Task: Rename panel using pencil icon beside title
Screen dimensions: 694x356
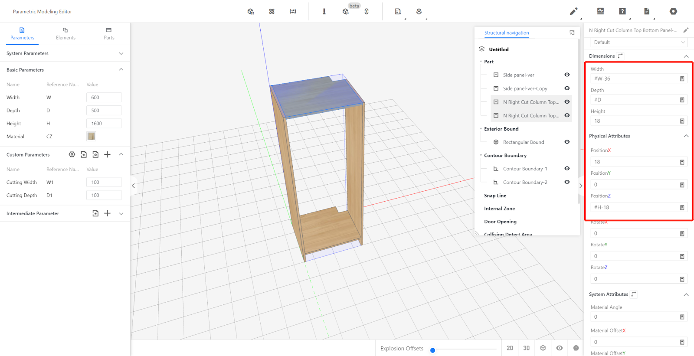Action: (686, 30)
